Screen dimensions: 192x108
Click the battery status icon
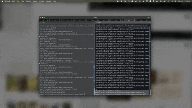tap(164, 1)
